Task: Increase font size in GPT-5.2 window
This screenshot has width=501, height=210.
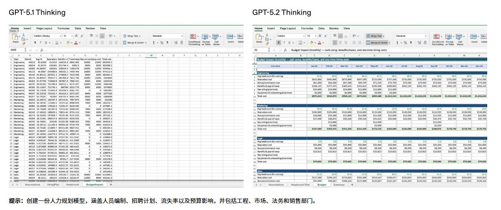Action: click(320, 36)
